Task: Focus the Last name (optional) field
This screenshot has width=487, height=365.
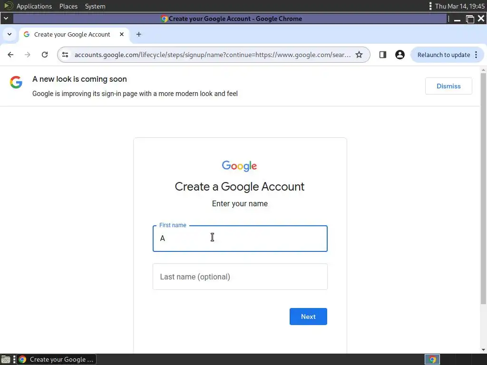Action: (240, 277)
